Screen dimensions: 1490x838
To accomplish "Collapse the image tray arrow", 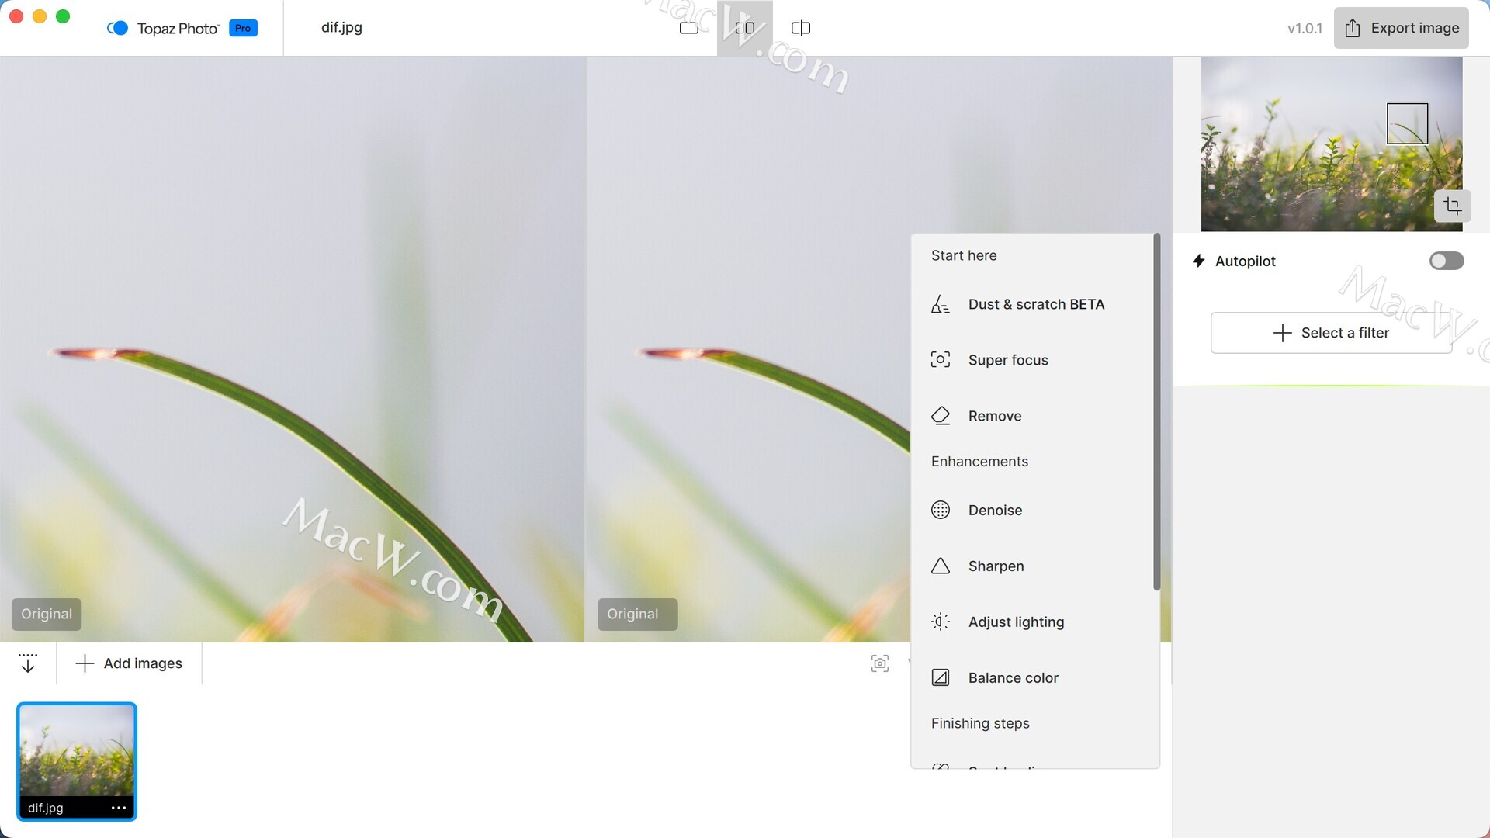I will coord(28,663).
